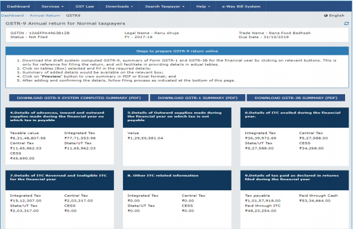Viewport: 354px width, 229px height.
Task: Expand the Search Taxpayer dropdown menu
Action: coord(165,7)
